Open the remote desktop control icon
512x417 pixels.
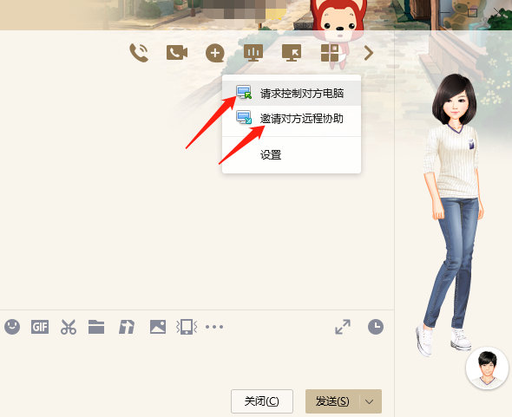pos(292,53)
